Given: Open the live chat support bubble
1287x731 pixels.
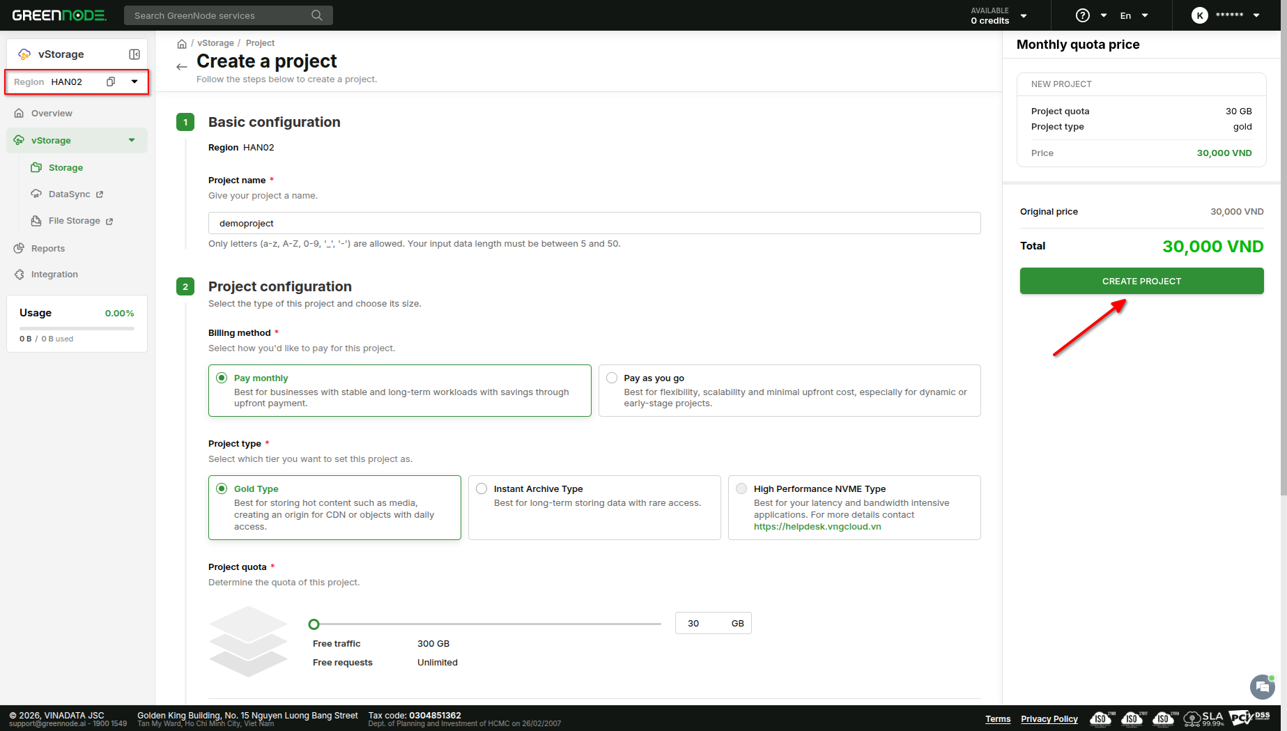Looking at the screenshot, I should coord(1262,687).
